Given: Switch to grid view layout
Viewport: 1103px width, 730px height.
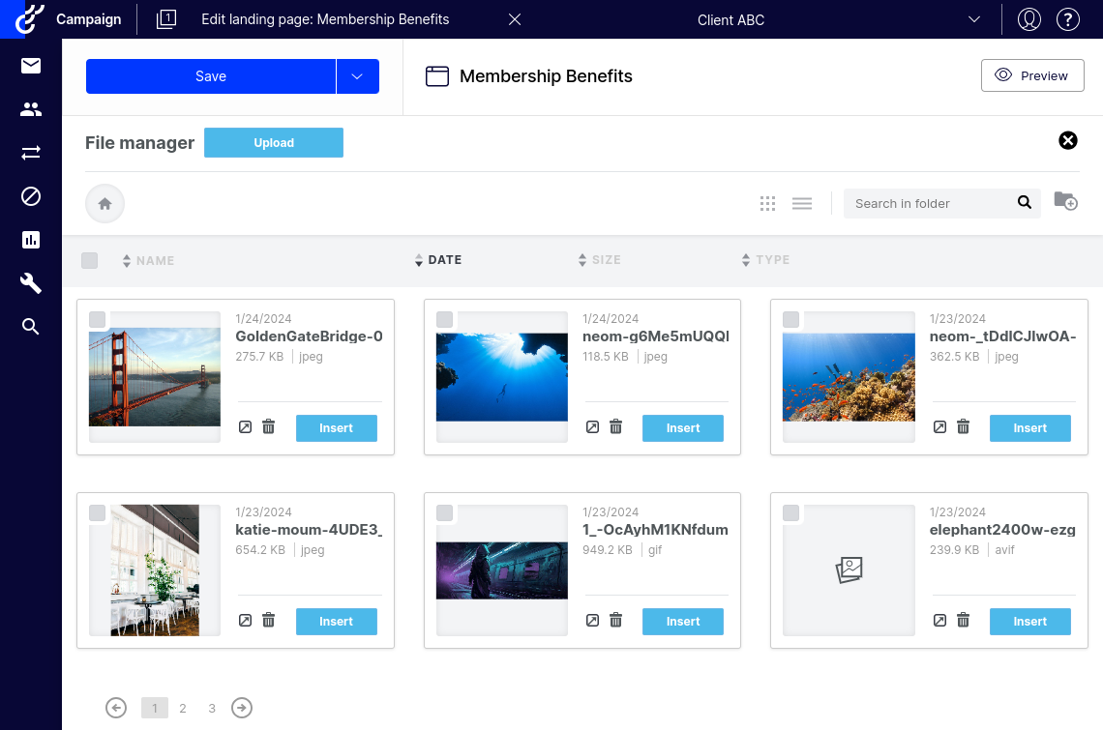Looking at the screenshot, I should click(767, 204).
